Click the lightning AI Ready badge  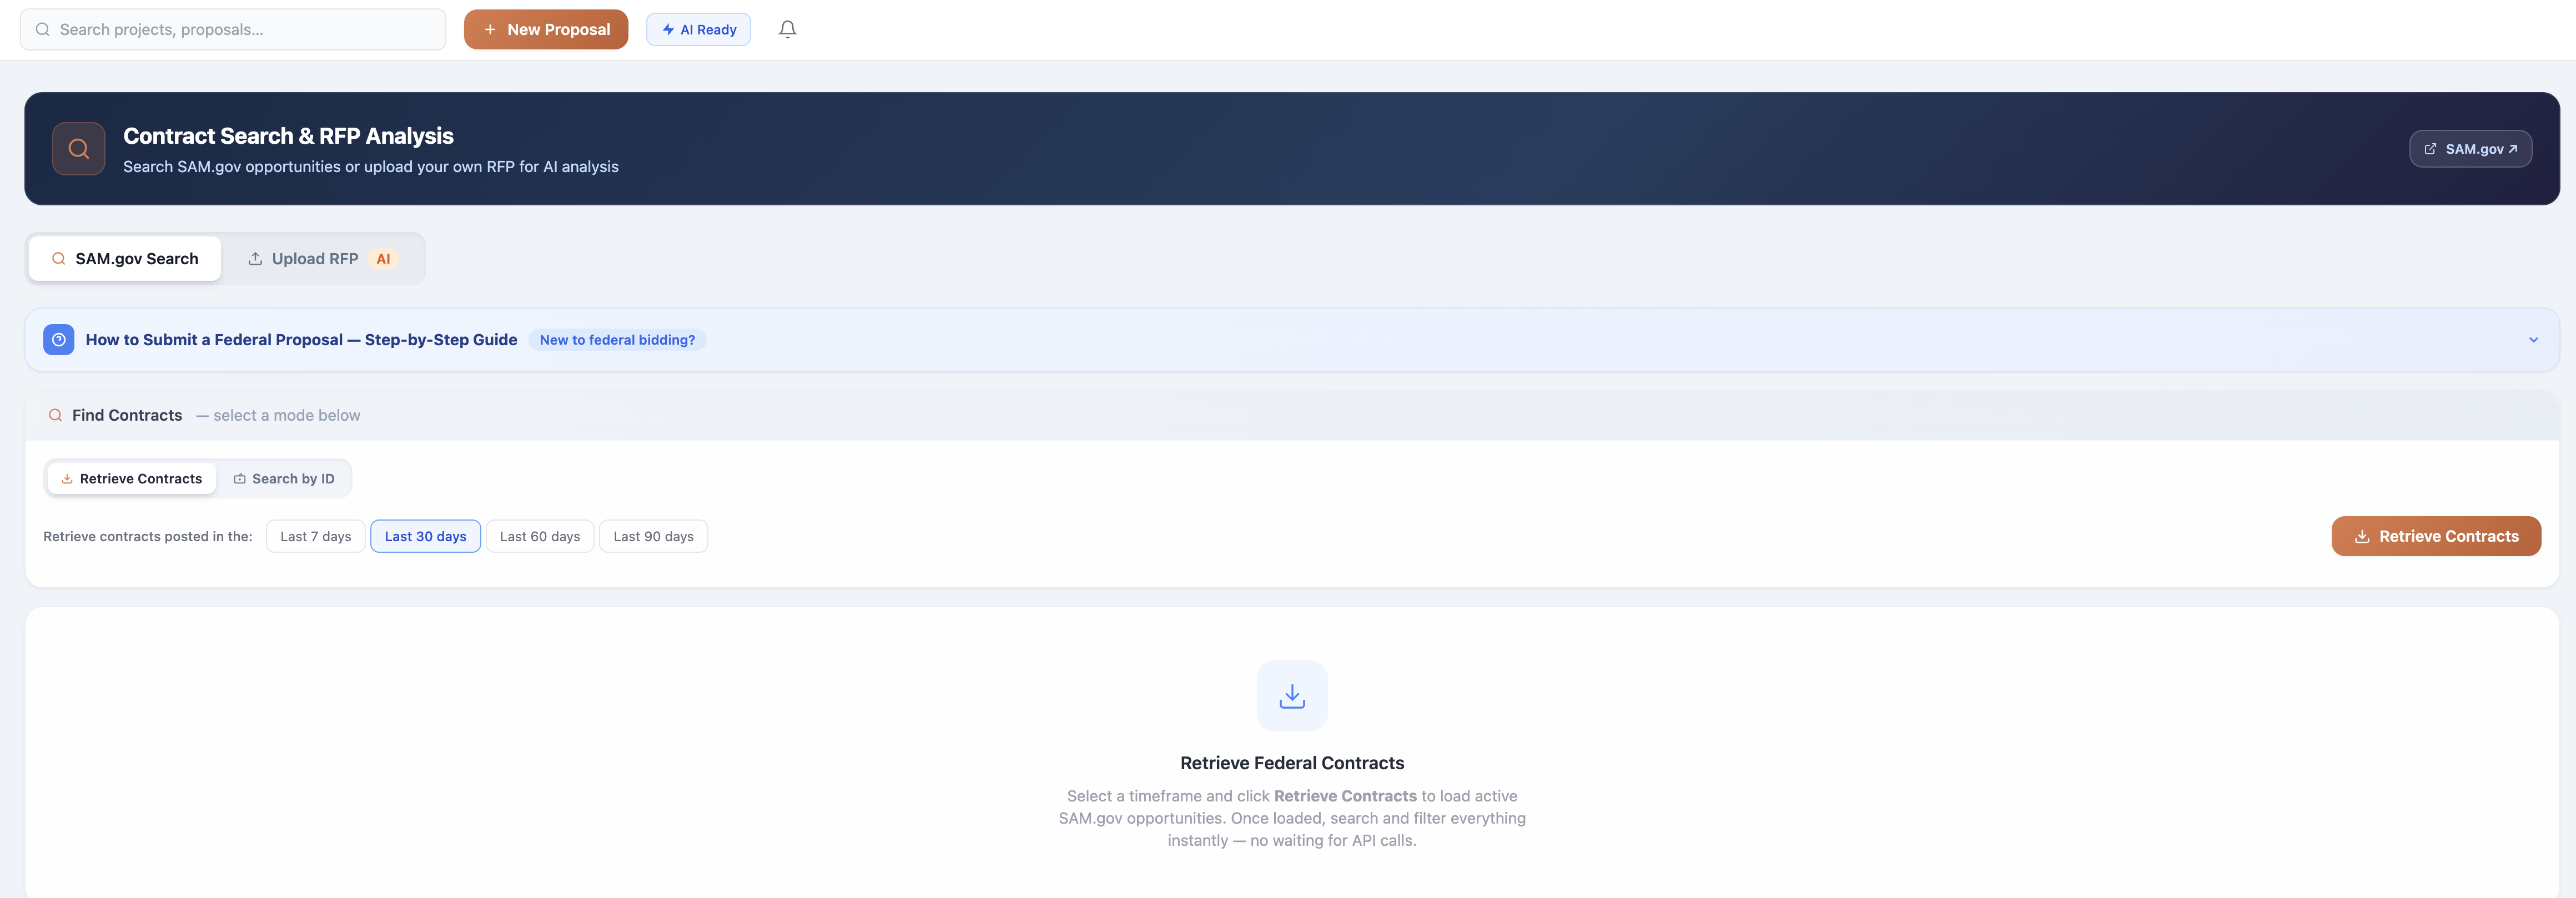pyautogui.click(x=698, y=29)
